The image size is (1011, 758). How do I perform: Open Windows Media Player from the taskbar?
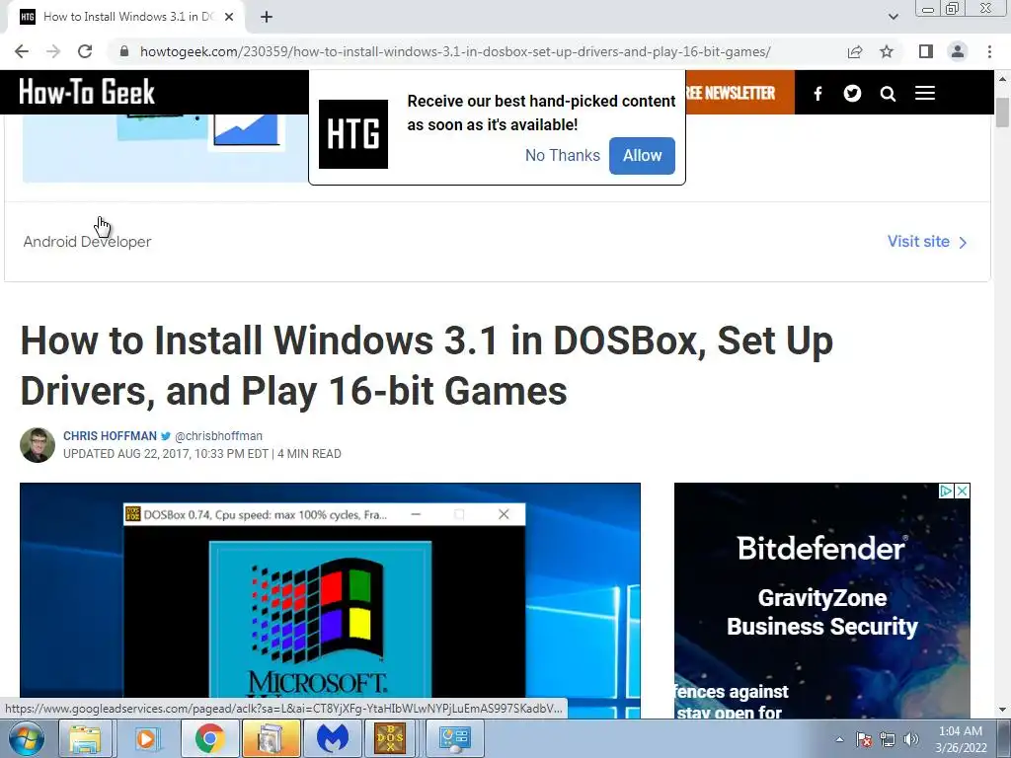[x=147, y=738]
